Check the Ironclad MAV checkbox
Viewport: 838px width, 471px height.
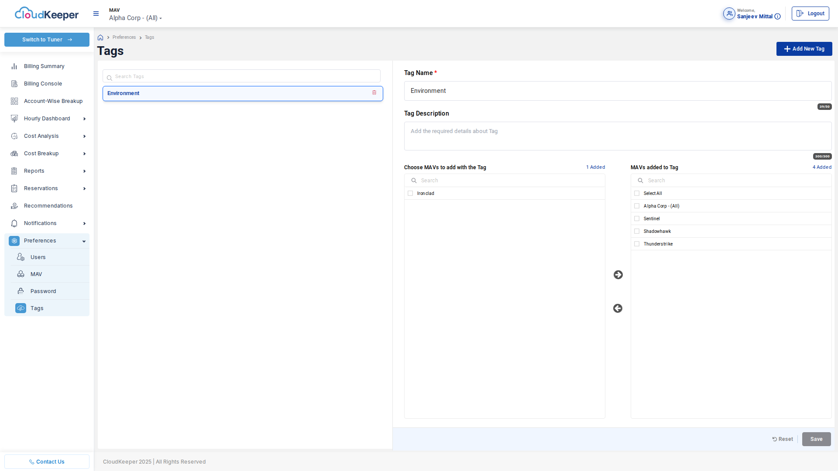tap(410, 193)
